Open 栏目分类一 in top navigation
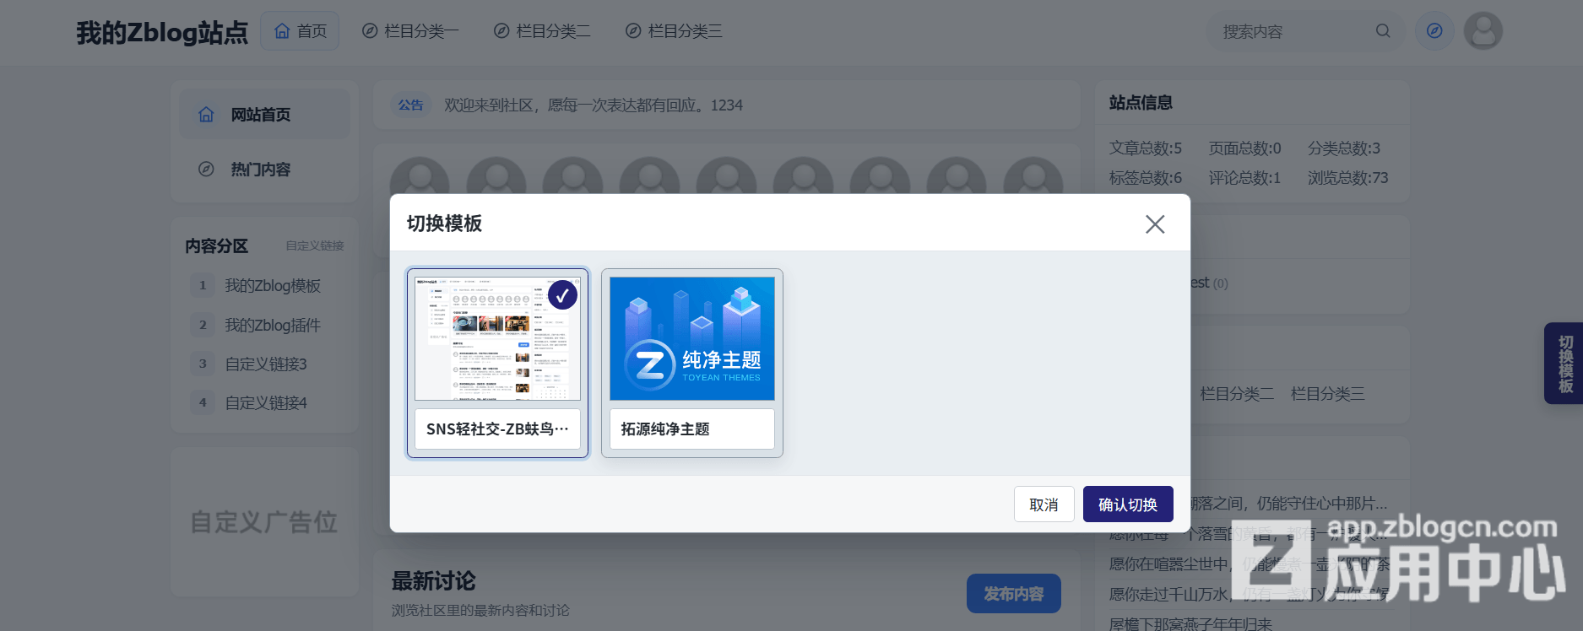 coord(410,31)
